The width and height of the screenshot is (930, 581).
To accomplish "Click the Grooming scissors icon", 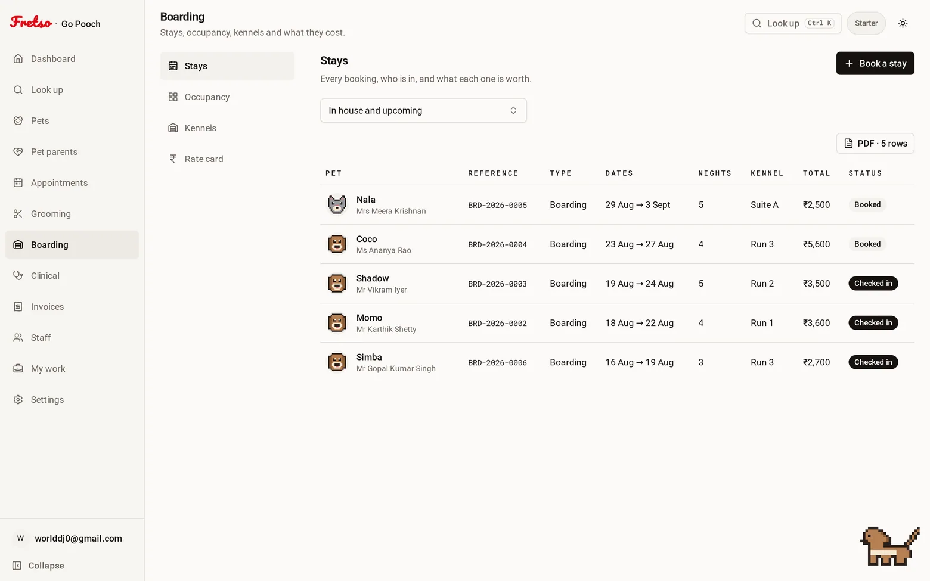I will [18, 213].
